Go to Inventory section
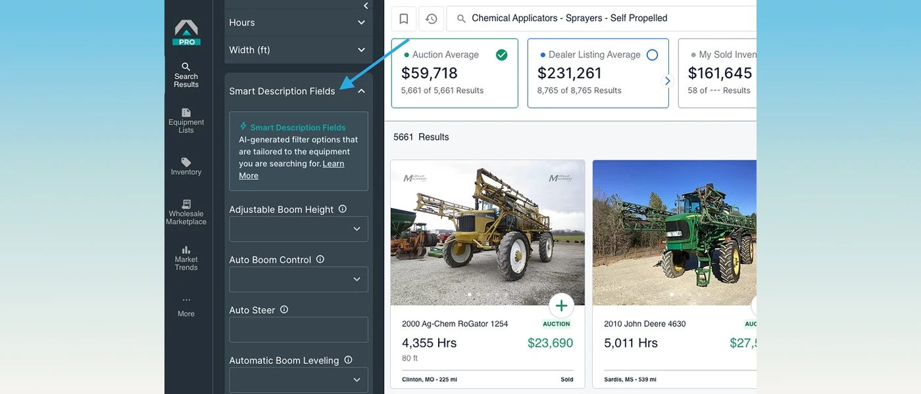Viewport: 921px width, 394px height. pos(186,167)
